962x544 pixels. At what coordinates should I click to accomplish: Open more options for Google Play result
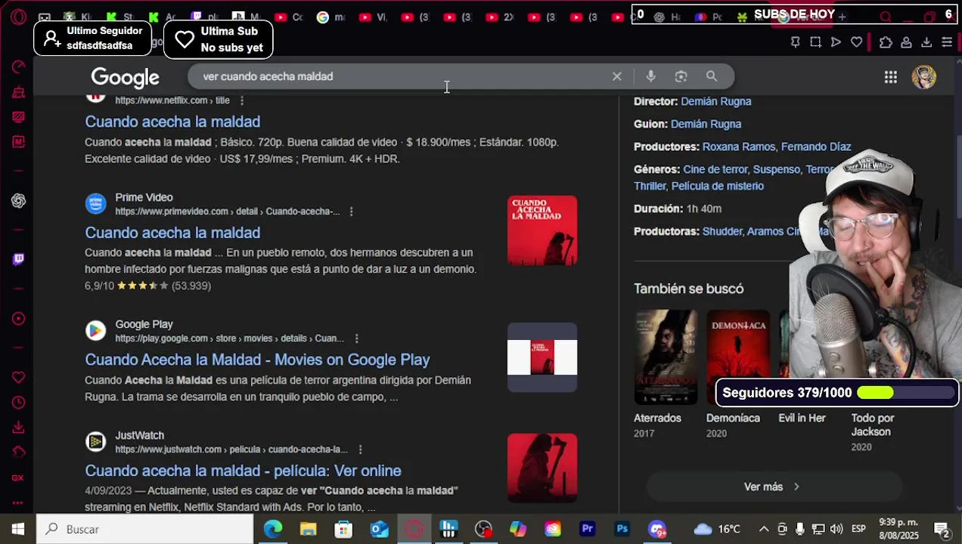(x=356, y=338)
